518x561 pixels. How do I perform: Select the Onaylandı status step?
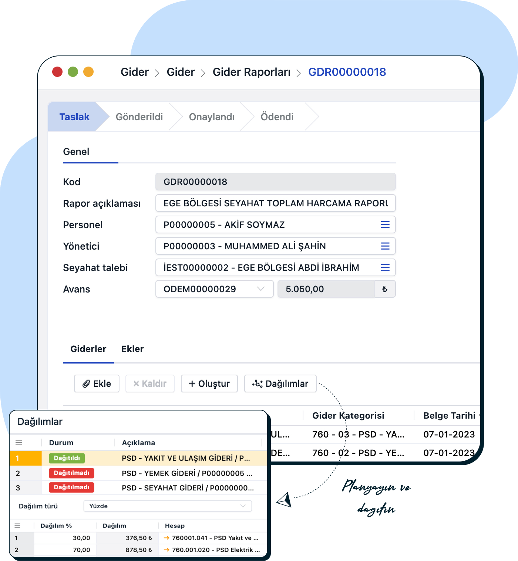click(212, 117)
